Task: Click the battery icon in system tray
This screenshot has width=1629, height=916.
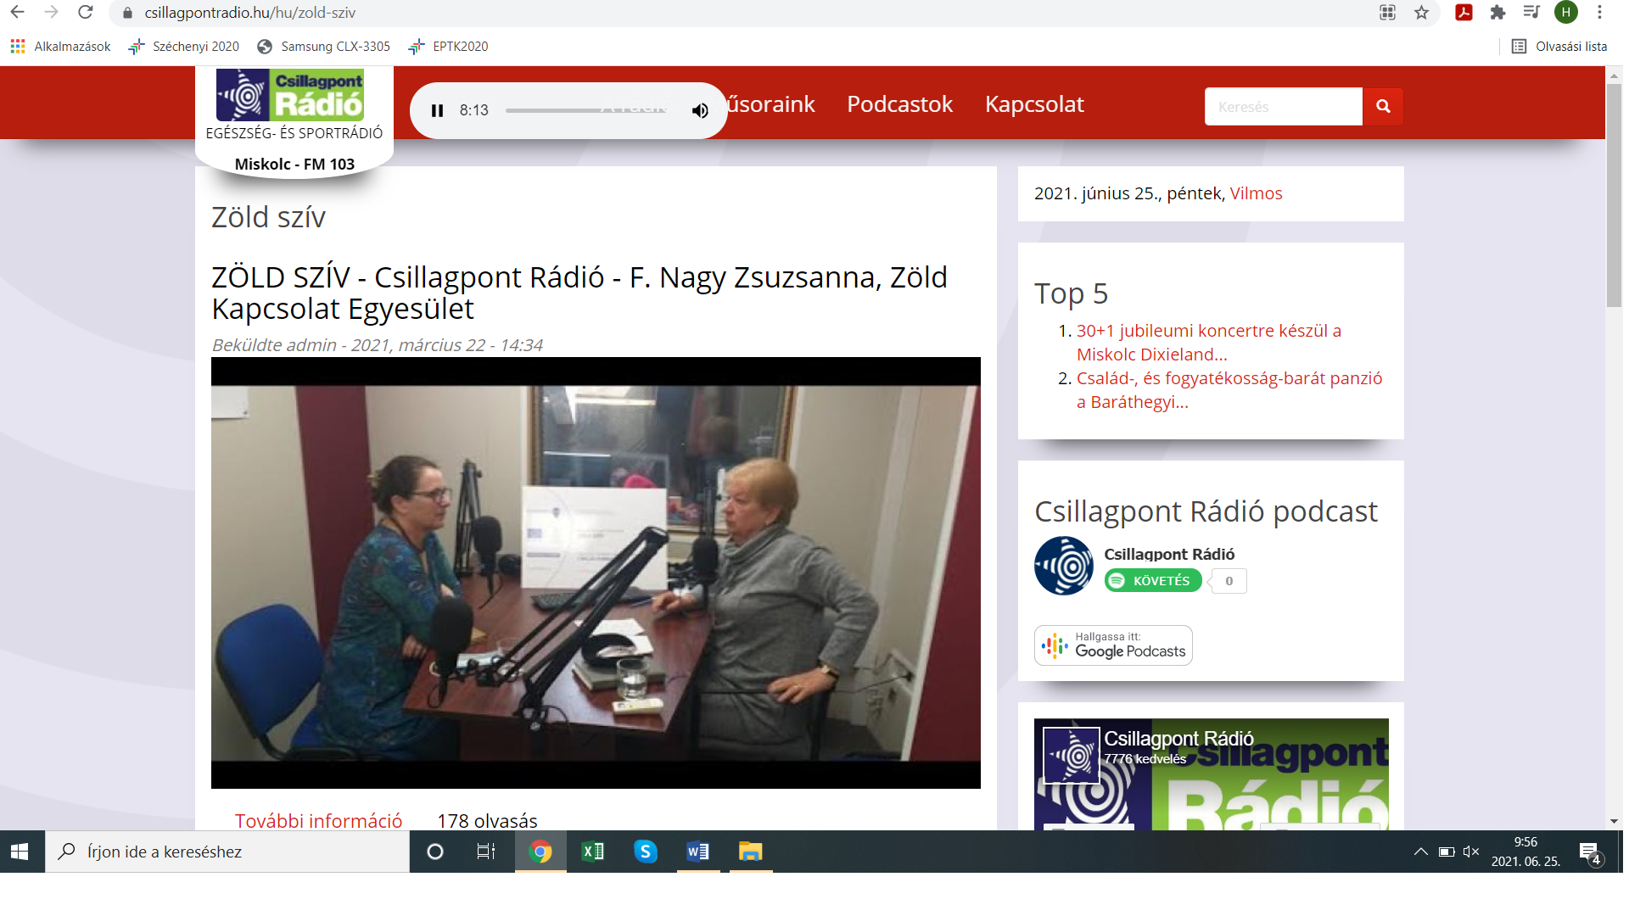Action: tap(1447, 852)
